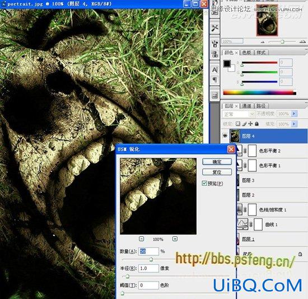Viewport: 308px width, 299px height.
Task: Open the 不透明度 slider arrow
Action: [x=294, y=114]
